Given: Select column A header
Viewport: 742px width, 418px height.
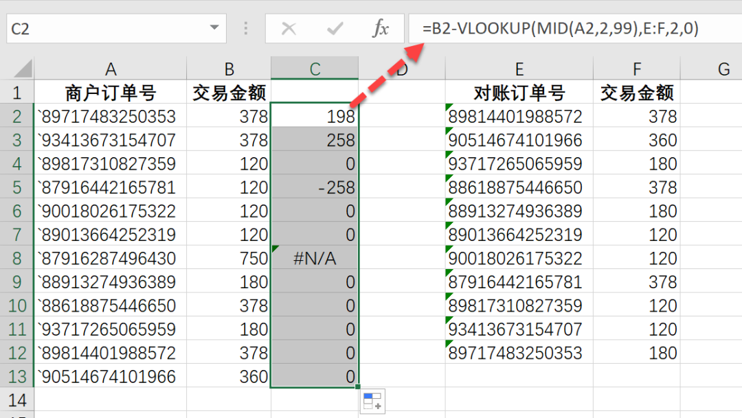Looking at the screenshot, I should click(x=111, y=69).
